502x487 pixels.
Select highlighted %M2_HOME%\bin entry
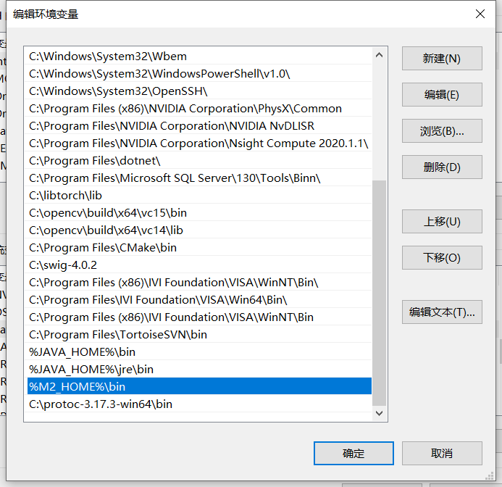coord(198,386)
